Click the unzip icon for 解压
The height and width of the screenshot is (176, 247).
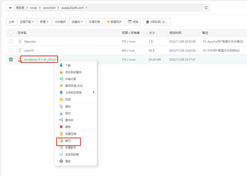[61, 141]
